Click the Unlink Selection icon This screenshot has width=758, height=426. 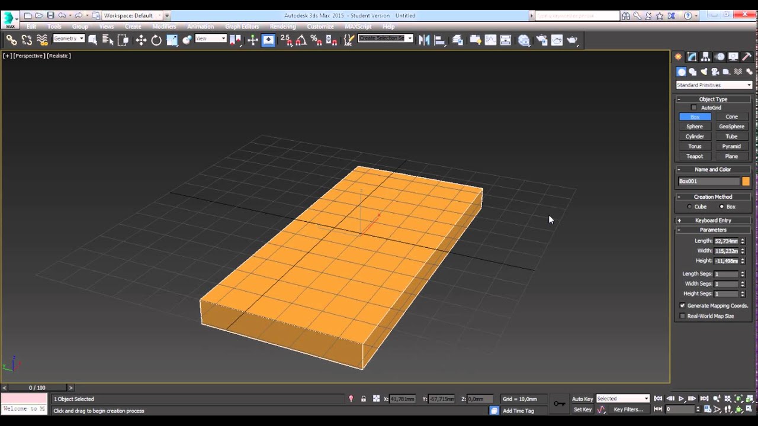27,40
